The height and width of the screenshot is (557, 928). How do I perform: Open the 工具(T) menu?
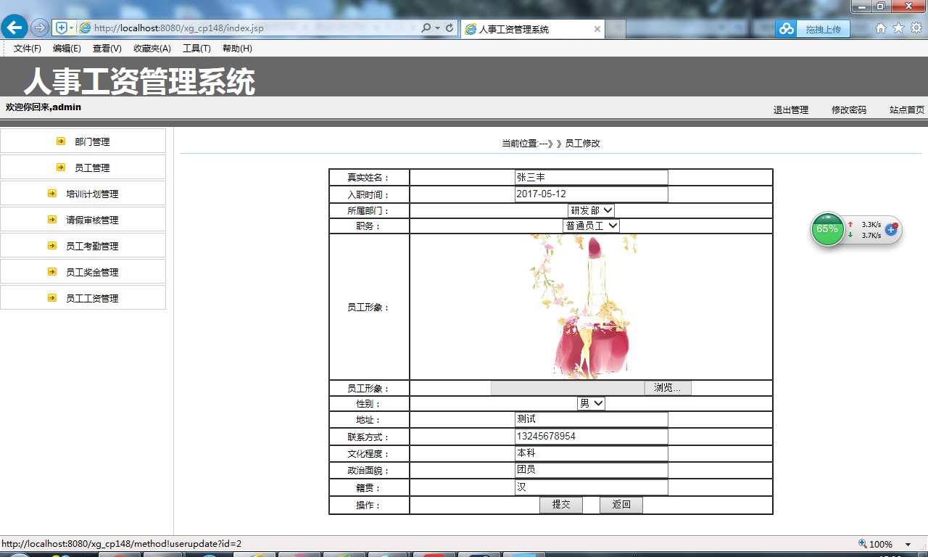(x=196, y=49)
